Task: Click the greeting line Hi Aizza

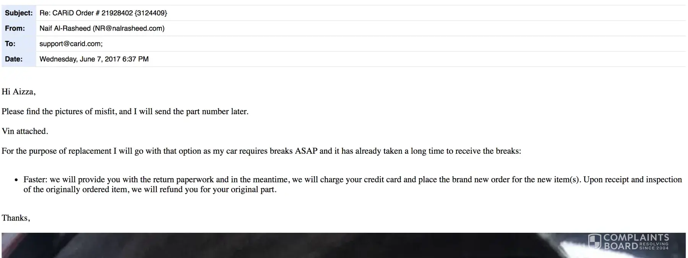Action: pyautogui.click(x=18, y=92)
